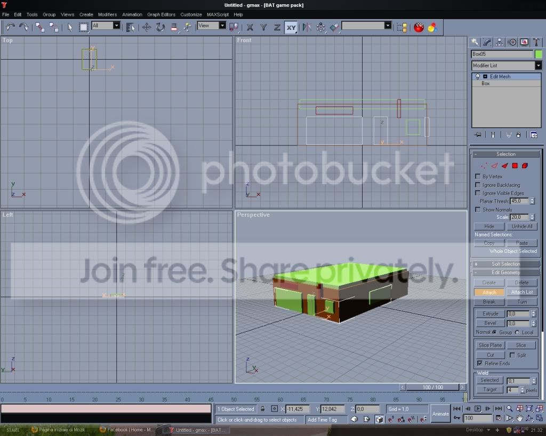The height and width of the screenshot is (436, 546).
Task: Activate the Unlink Selection tool
Action: (54, 27)
